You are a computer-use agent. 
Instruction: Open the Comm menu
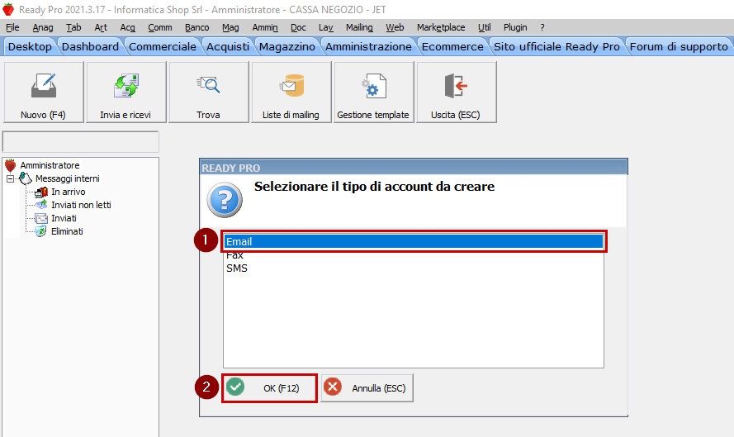[x=160, y=27]
